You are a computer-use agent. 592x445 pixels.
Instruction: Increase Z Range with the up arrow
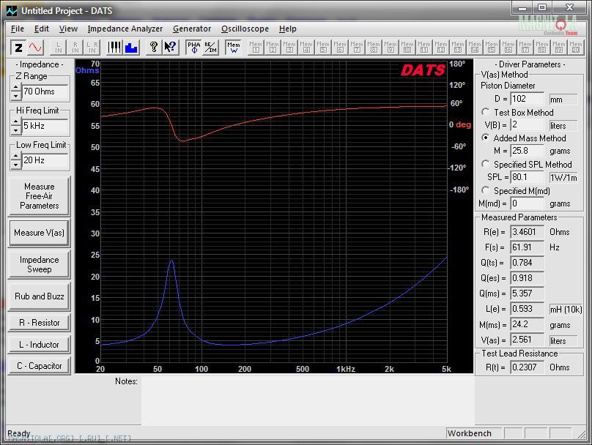point(15,87)
